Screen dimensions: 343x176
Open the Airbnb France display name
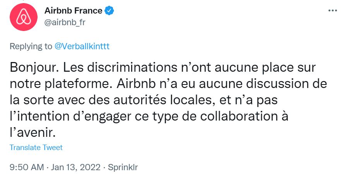click(x=74, y=11)
